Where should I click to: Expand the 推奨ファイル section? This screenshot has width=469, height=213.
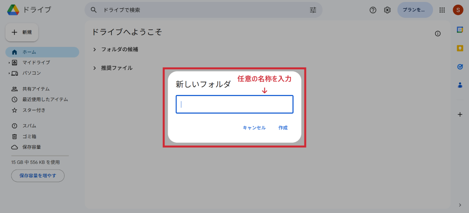pos(94,68)
